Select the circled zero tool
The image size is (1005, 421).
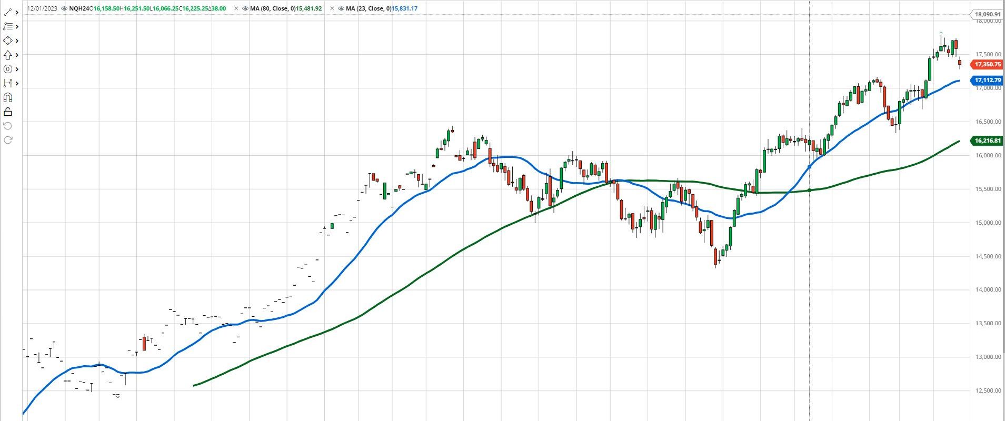point(7,69)
